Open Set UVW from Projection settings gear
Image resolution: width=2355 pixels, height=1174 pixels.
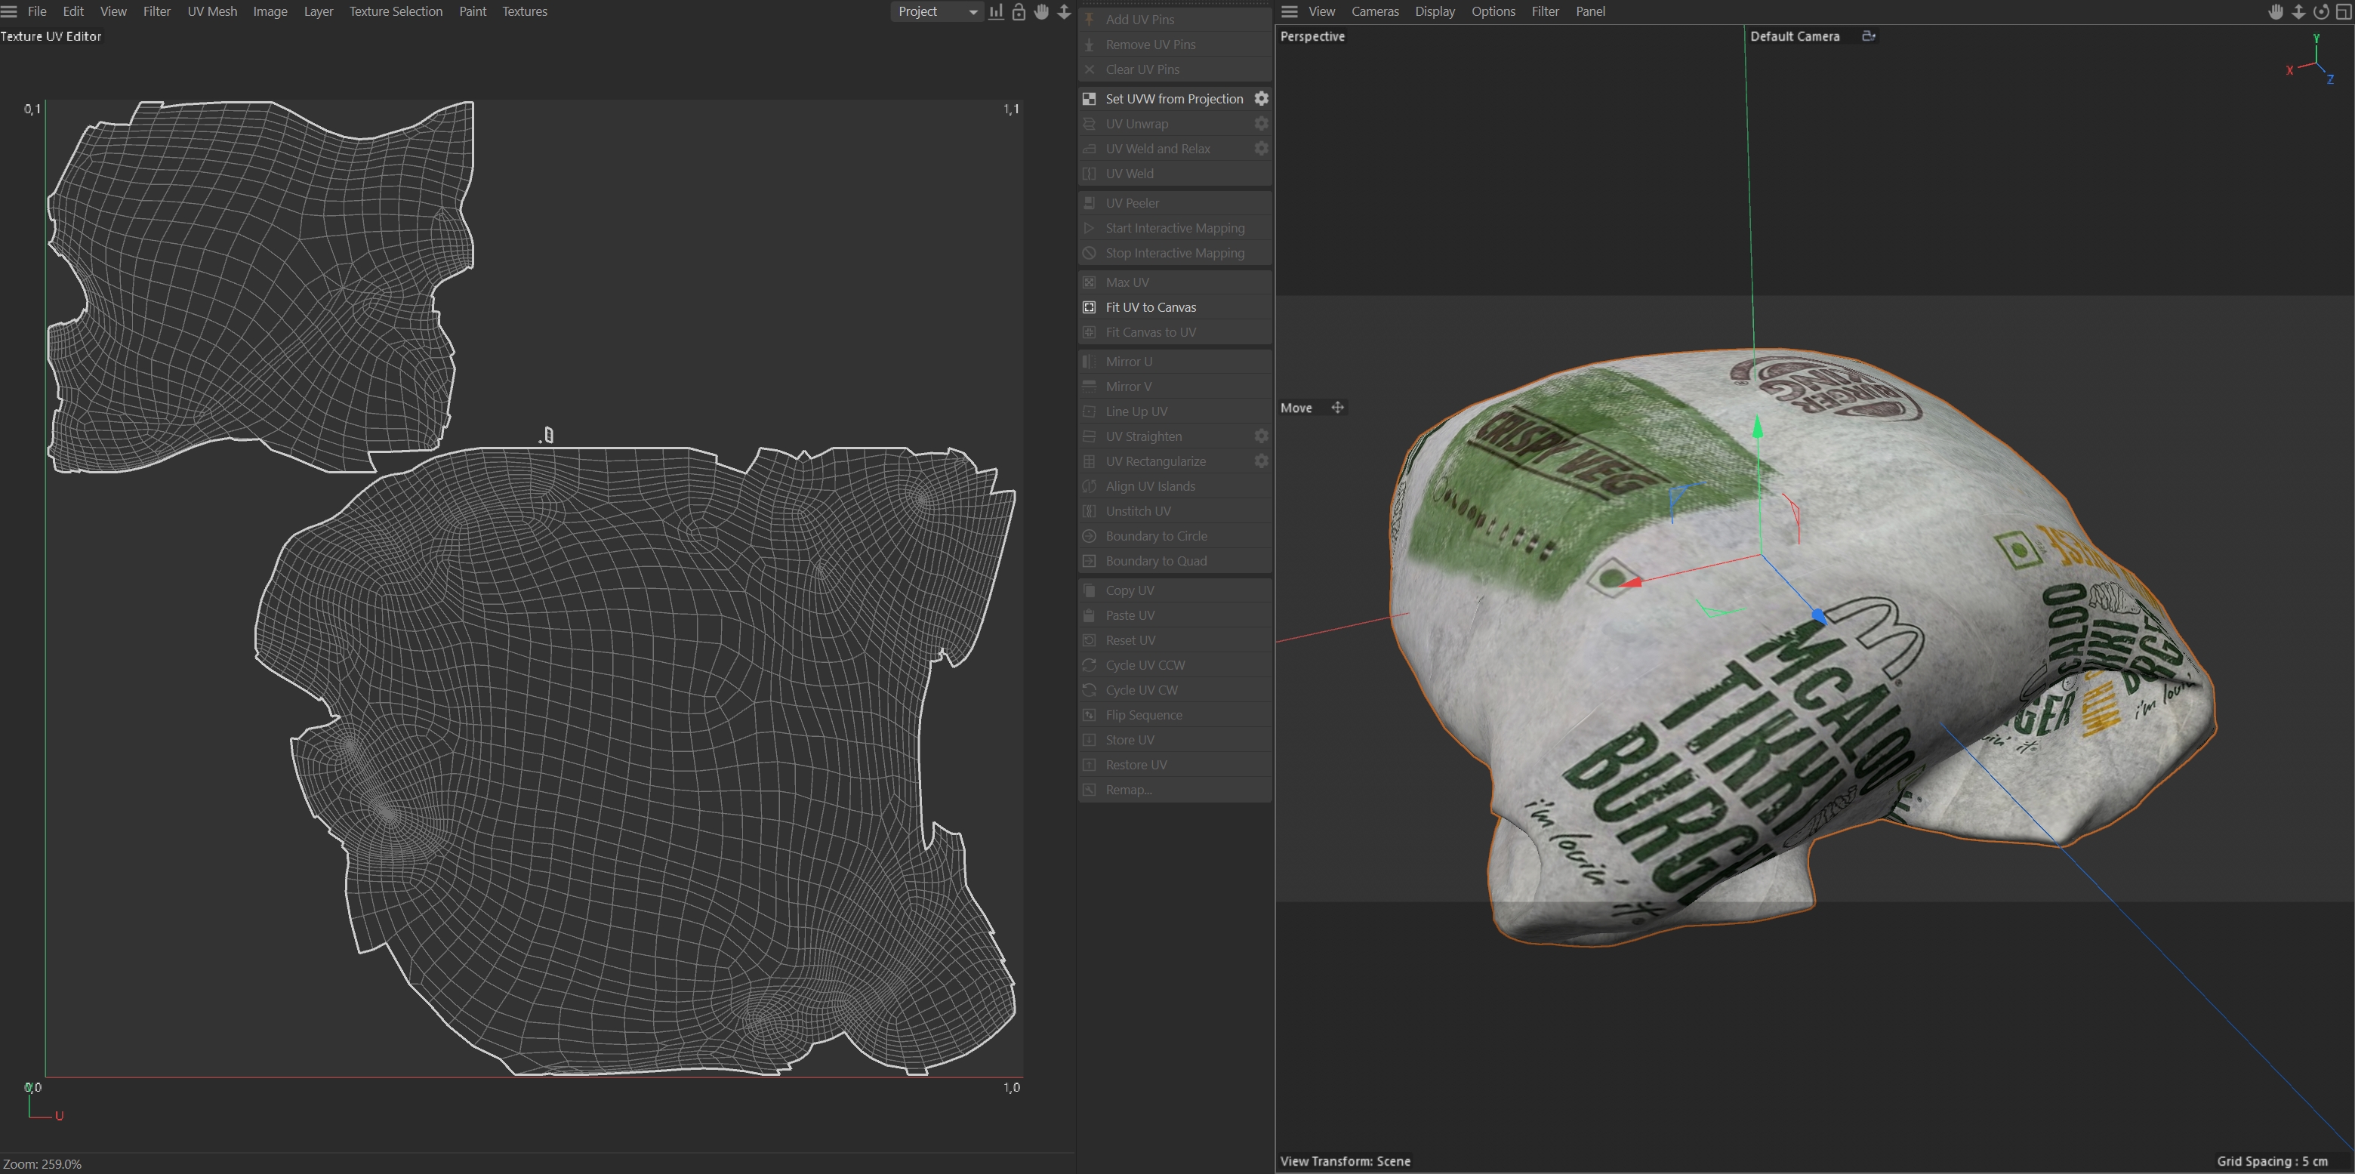1261,99
